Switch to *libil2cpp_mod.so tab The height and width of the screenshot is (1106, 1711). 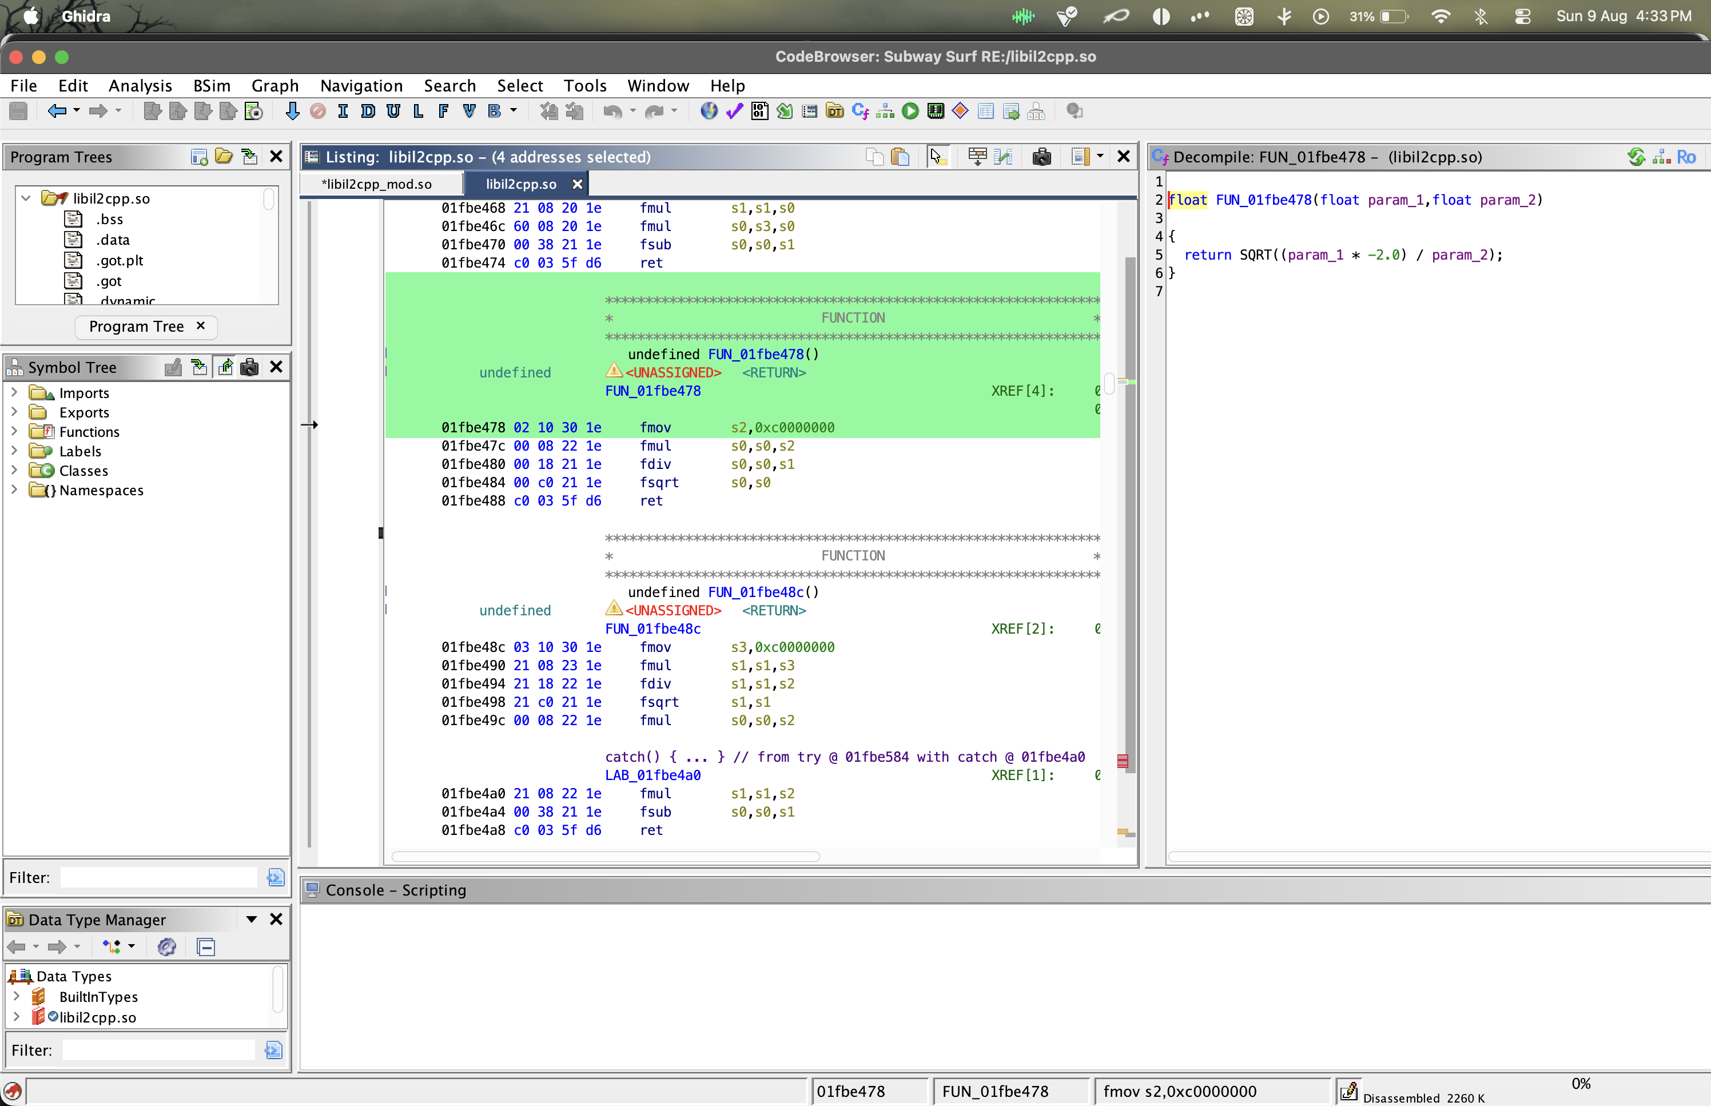point(377,184)
